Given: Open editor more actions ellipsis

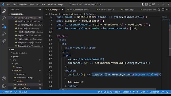Looking at the screenshot, I should click(x=167, y=10).
